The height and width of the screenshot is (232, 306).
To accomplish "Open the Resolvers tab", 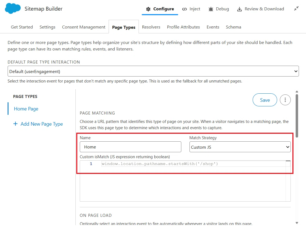I will [x=151, y=27].
